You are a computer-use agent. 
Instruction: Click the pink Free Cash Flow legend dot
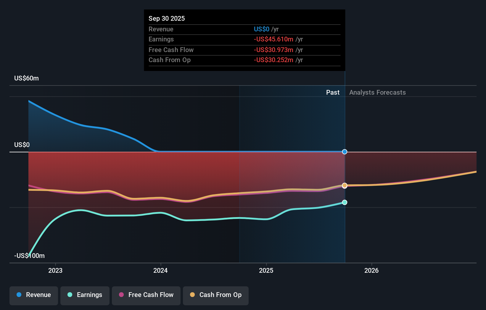coord(121,295)
